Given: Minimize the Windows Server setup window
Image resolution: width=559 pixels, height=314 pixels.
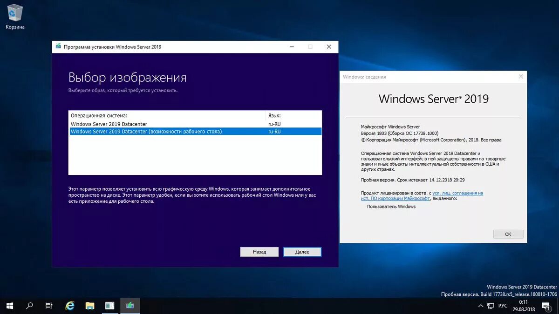Looking at the screenshot, I should (292, 47).
